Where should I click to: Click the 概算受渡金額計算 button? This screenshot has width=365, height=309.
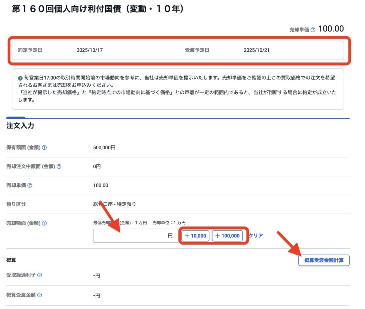[x=324, y=260]
